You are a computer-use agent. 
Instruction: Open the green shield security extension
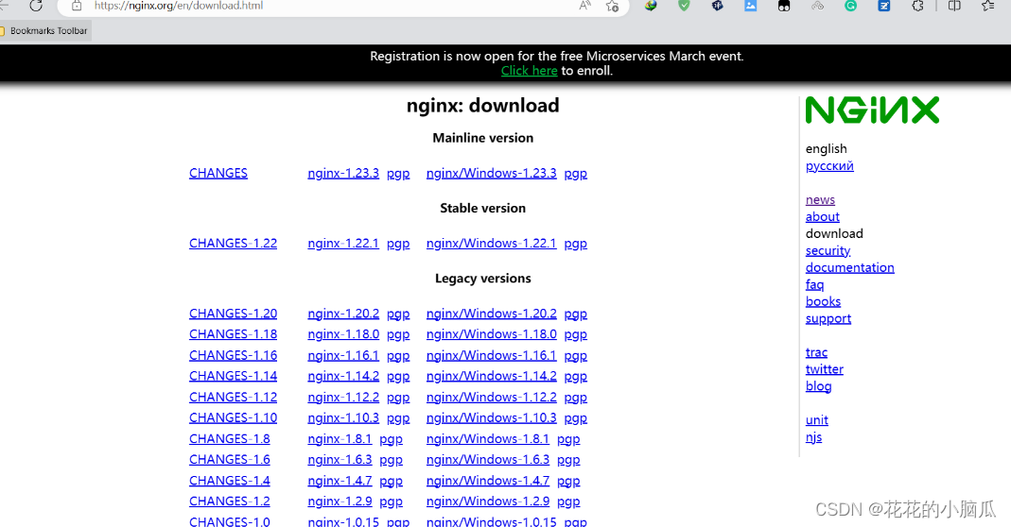pyautogui.click(x=684, y=6)
